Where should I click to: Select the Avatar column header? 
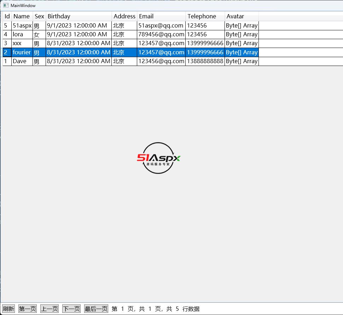point(241,16)
